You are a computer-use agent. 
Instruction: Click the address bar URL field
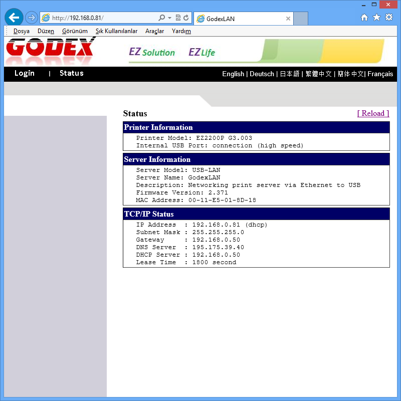pyautogui.click(x=100, y=18)
